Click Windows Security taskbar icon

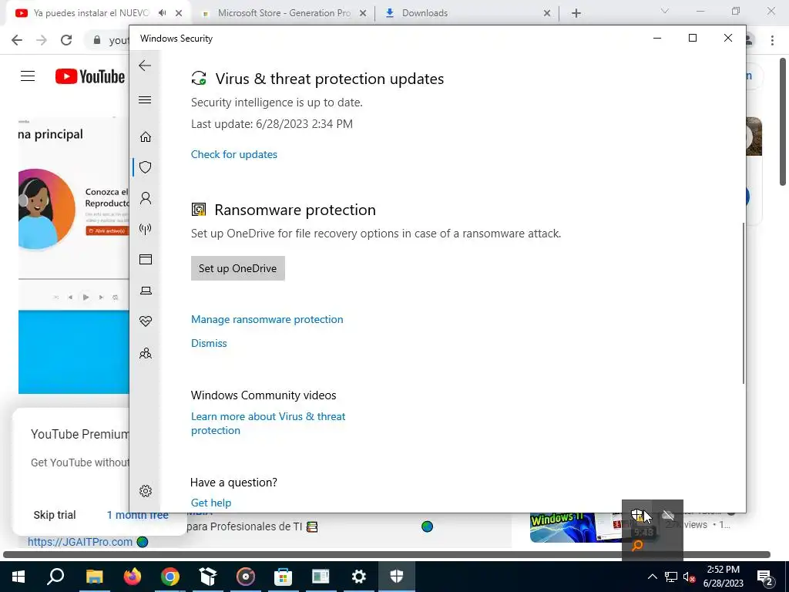(397, 577)
